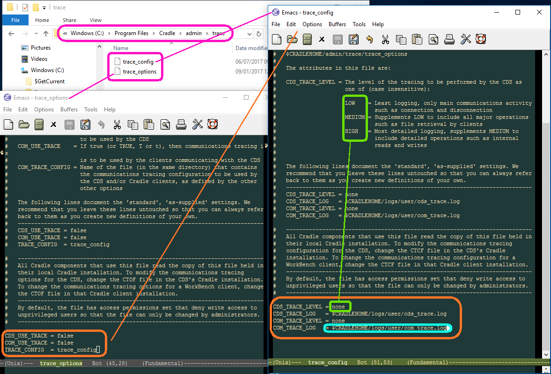Switch to Share tab in Explorer ribbon
This screenshot has width=551, height=374.
69,20
